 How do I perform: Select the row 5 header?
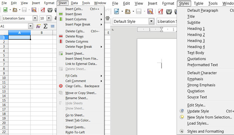[x=4, y=55]
